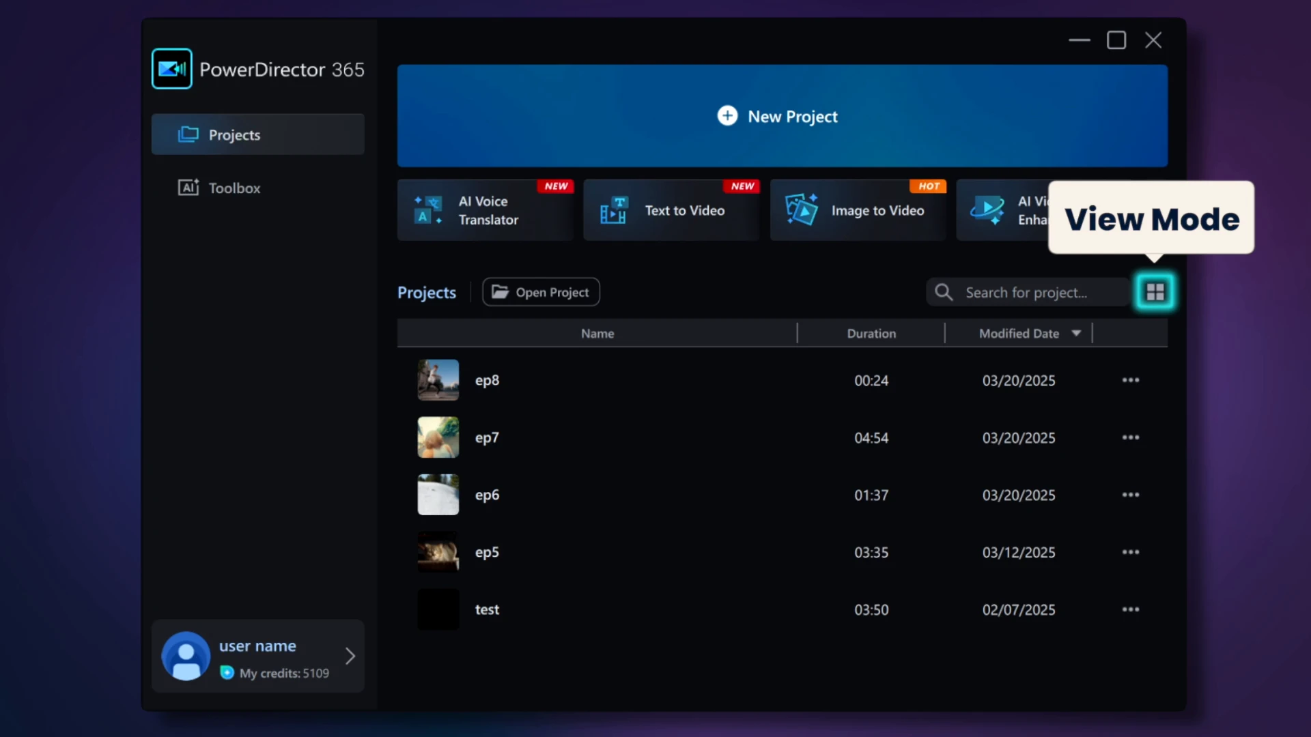The width and height of the screenshot is (1311, 737).
Task: Select the ep7 project name
Action: click(487, 438)
